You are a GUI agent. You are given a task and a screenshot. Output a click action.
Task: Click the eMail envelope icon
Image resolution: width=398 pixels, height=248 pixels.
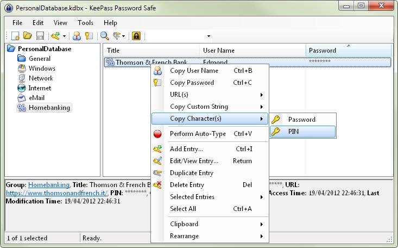pos(22,98)
